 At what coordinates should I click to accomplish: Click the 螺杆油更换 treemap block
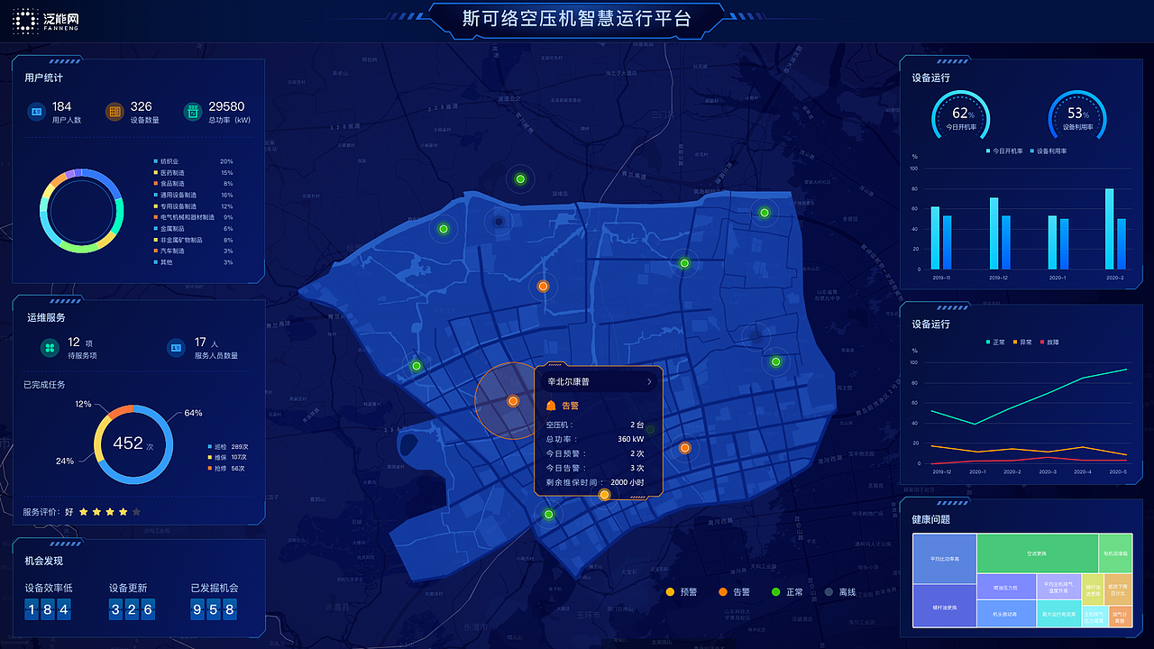pyautogui.click(x=945, y=607)
